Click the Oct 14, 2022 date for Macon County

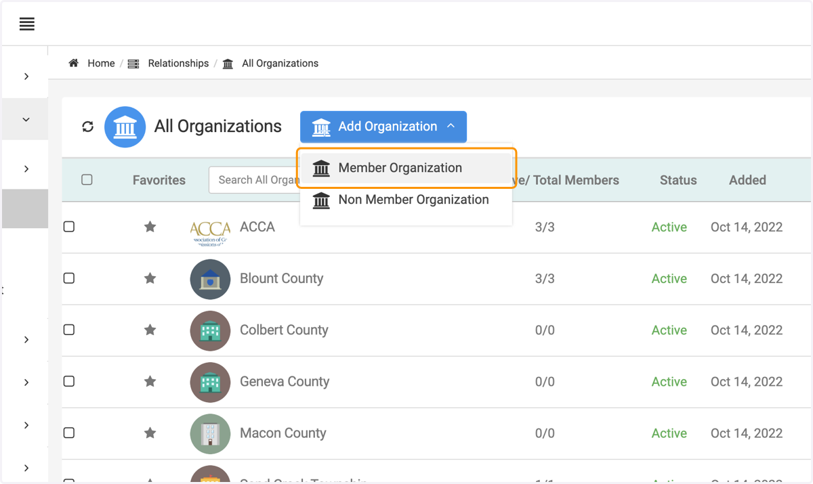(x=747, y=433)
